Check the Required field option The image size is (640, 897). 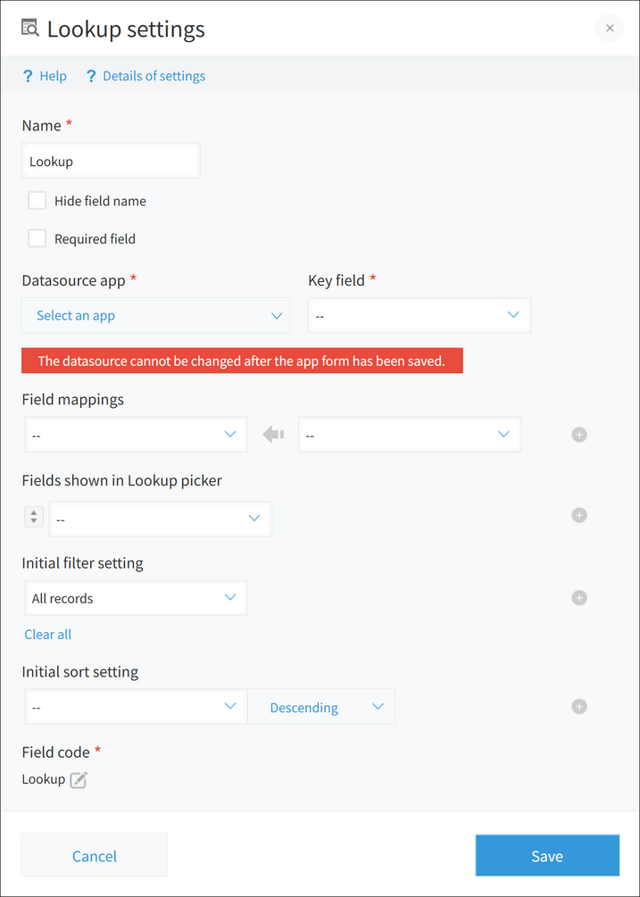click(x=37, y=238)
